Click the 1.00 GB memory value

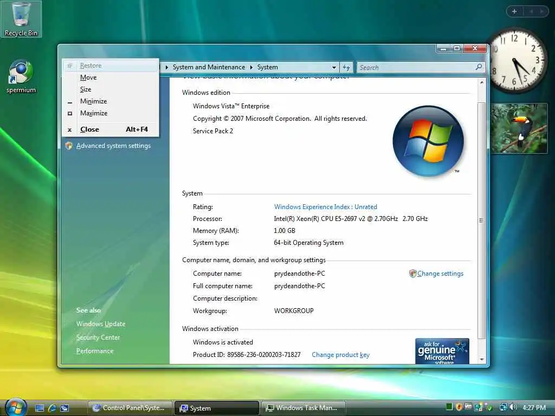tap(284, 231)
